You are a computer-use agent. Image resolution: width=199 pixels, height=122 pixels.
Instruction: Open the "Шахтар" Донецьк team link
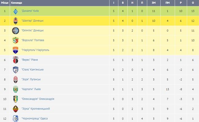pos(33,21)
